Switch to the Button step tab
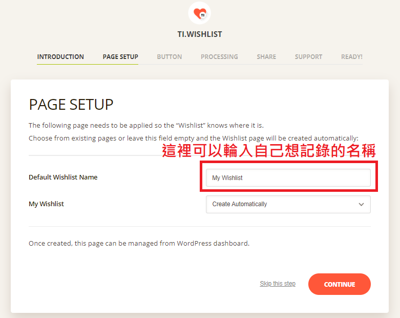400x318 pixels. coord(169,57)
